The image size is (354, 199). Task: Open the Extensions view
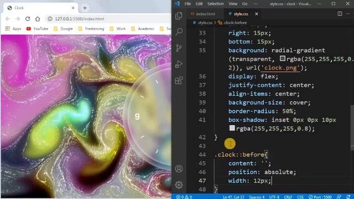(x=179, y=80)
